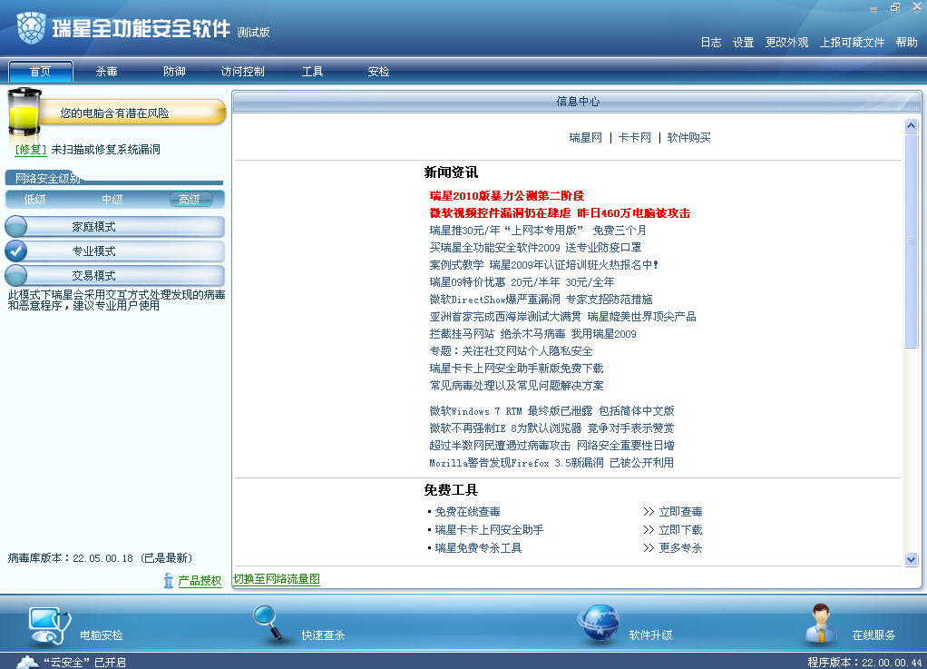Open the 设置 menu

click(x=743, y=42)
